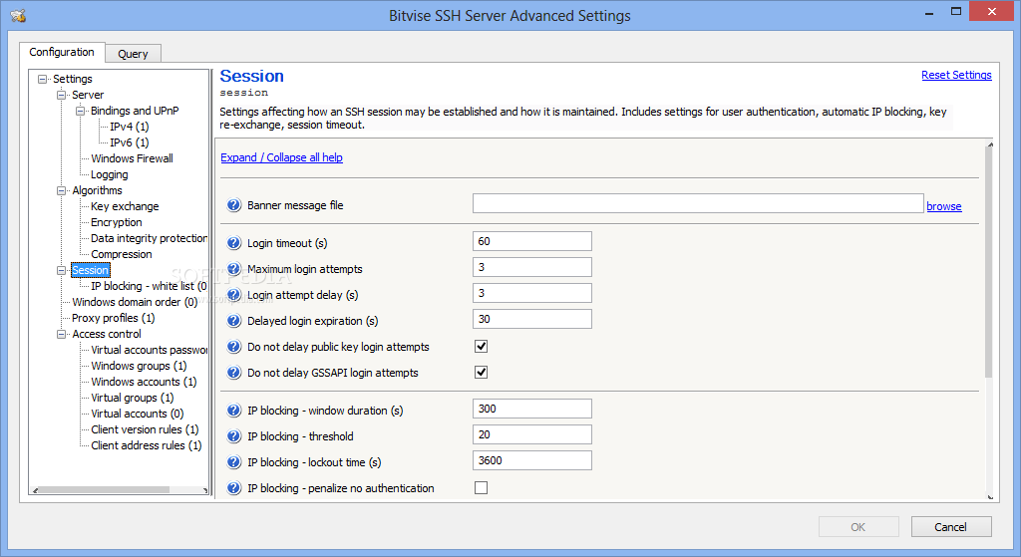Click the Login attempt delay field
The image size is (1021, 557).
pos(532,294)
